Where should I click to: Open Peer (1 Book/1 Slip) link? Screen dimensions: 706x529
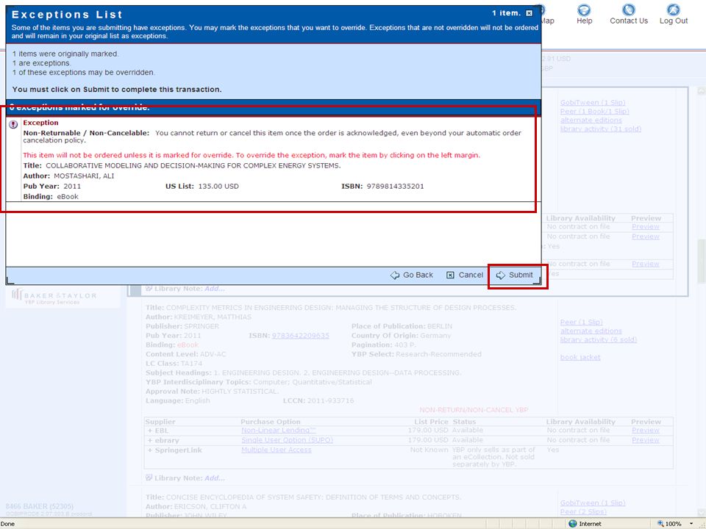click(594, 111)
